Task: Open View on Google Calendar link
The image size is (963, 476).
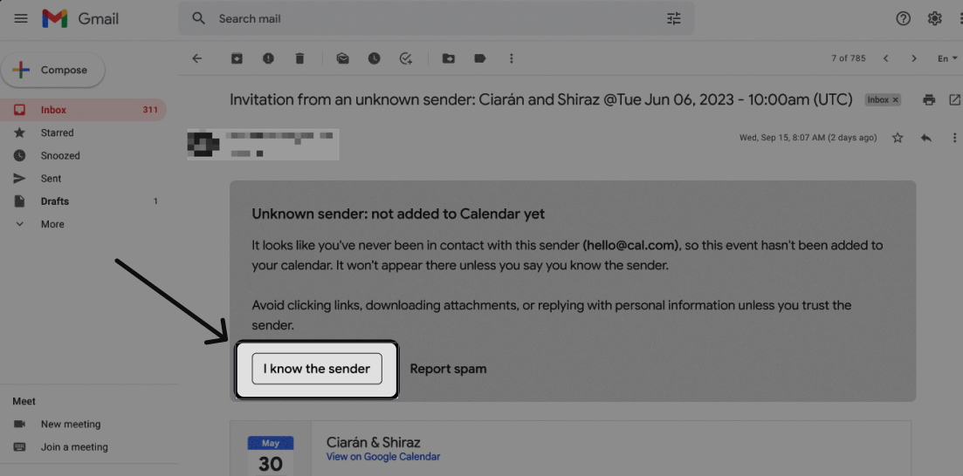Action: pos(383,456)
